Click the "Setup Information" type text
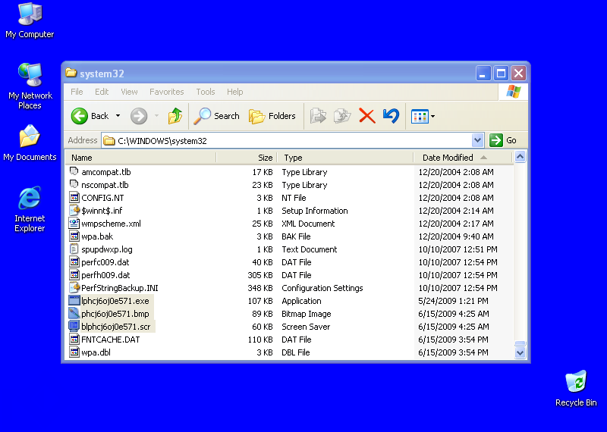 315,211
